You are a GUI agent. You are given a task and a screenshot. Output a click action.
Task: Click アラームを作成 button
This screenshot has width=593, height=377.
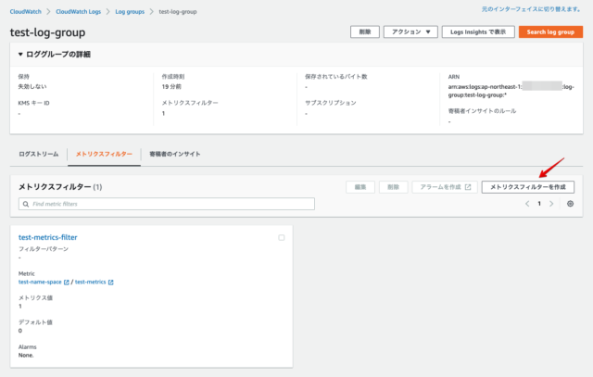(x=445, y=187)
